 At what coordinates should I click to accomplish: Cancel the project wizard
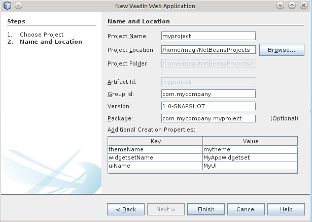coord(246,209)
